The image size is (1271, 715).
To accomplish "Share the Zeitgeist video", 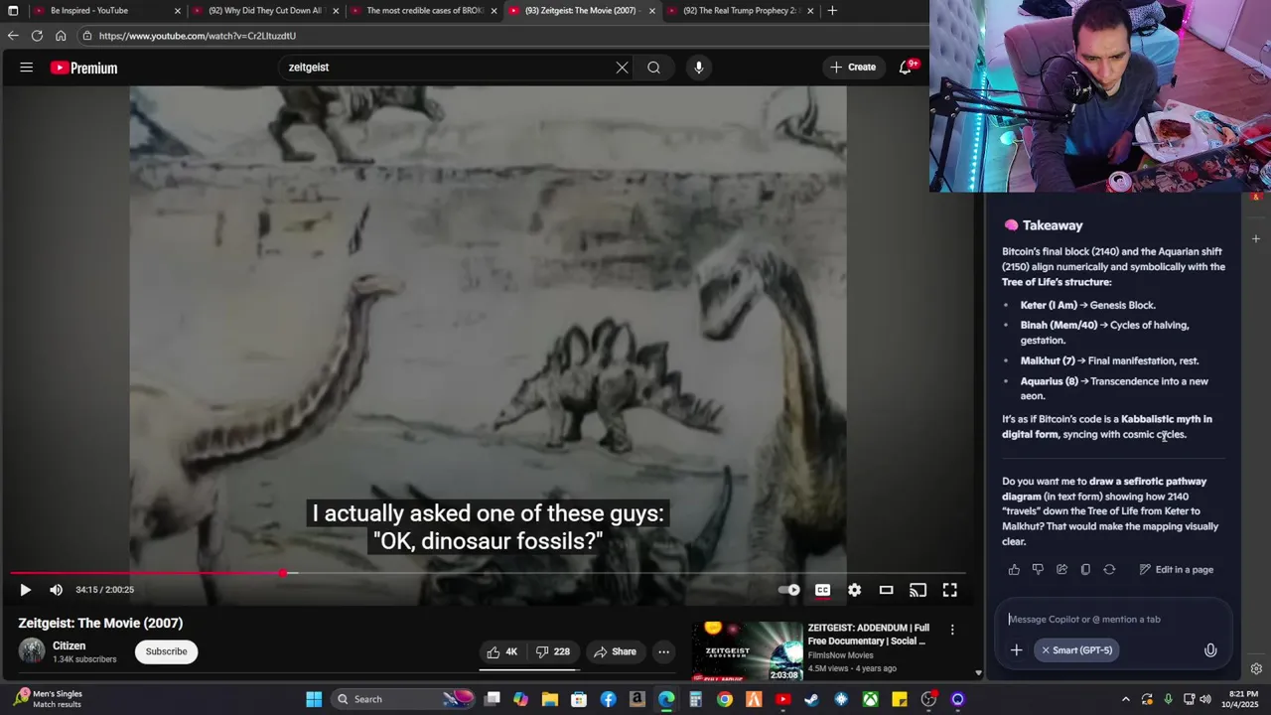I will pos(615,651).
